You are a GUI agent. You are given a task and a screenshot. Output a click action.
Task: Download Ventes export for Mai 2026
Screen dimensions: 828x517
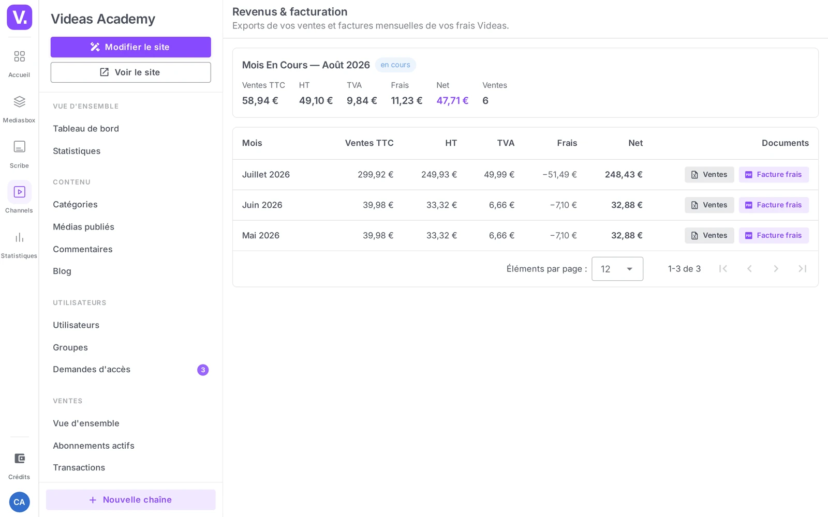pos(709,236)
